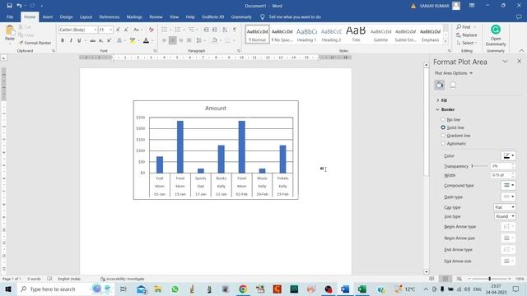Expand the Fill section
The height and width of the screenshot is (296, 527).
tap(441, 100)
